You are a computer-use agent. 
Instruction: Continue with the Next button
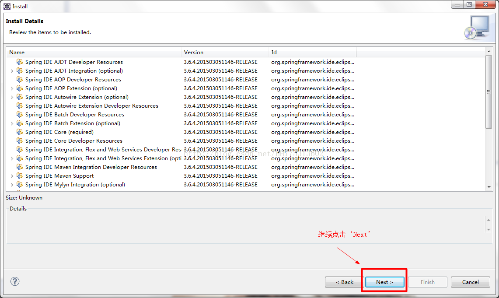[x=384, y=282]
